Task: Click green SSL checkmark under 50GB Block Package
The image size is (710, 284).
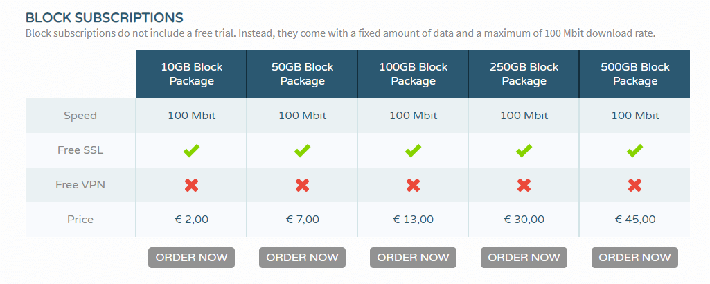Action: tap(302, 150)
